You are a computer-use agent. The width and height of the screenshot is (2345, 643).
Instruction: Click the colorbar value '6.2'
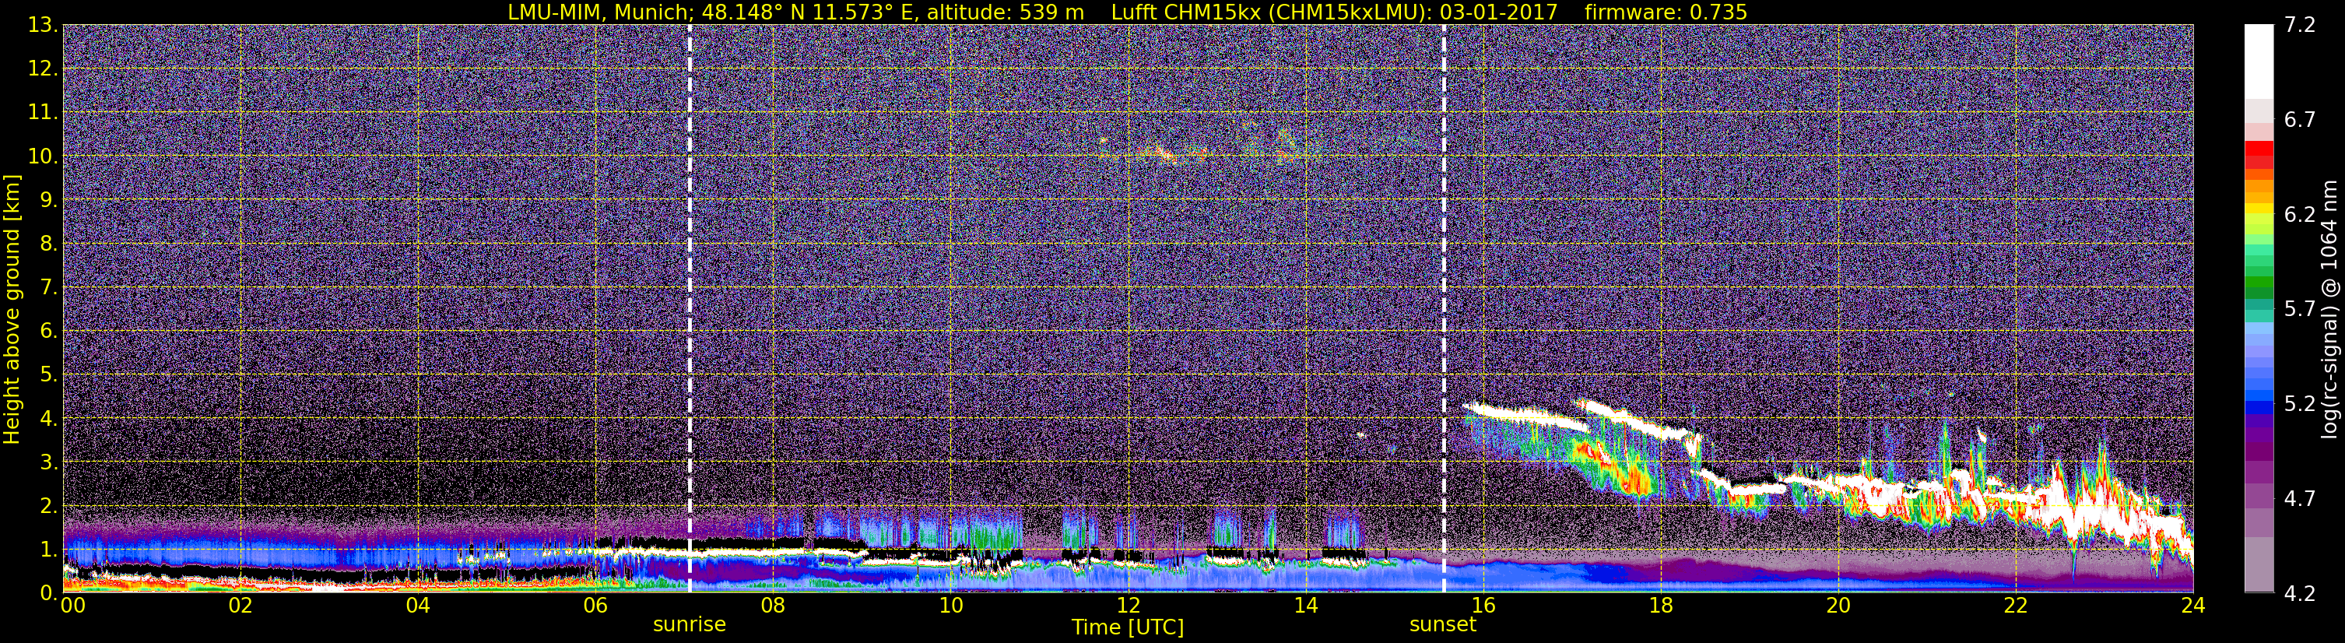pos(2300,215)
